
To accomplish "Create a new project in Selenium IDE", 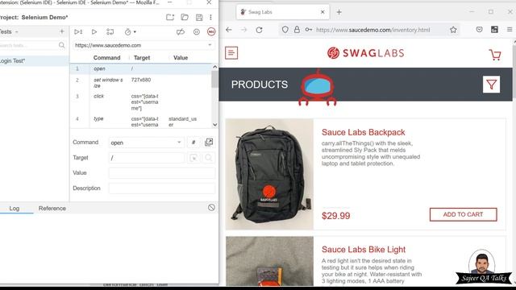I will coord(170,17).
